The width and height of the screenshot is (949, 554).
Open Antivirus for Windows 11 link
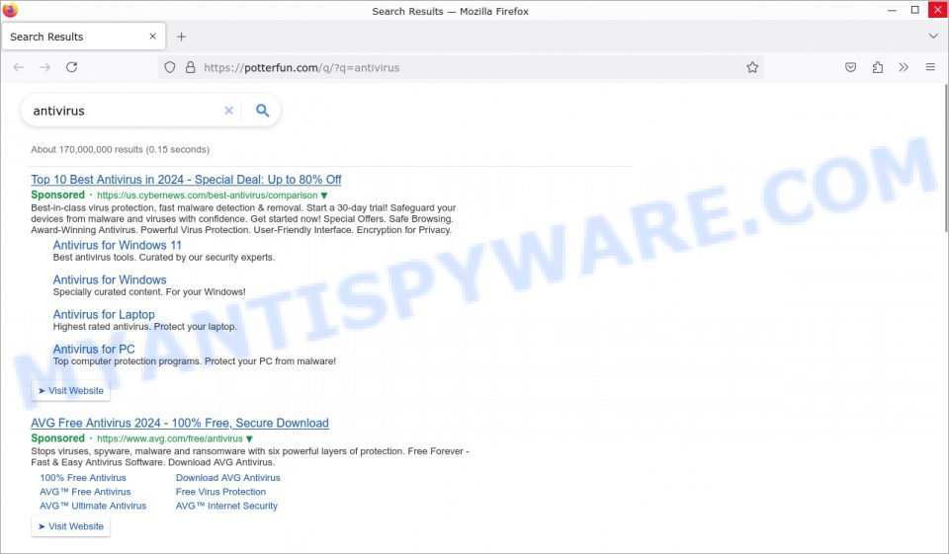[x=117, y=245]
